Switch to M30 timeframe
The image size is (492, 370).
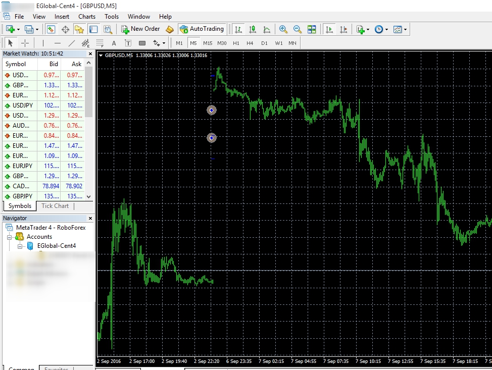tap(222, 43)
